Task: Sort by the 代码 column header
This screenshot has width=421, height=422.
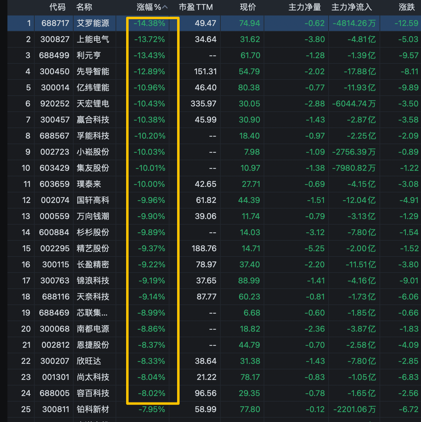Action: [57, 7]
